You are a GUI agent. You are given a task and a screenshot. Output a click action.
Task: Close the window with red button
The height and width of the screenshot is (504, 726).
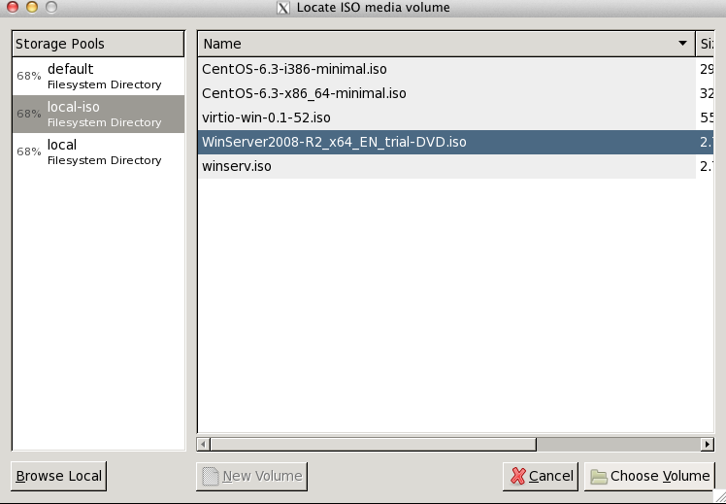coord(13,7)
